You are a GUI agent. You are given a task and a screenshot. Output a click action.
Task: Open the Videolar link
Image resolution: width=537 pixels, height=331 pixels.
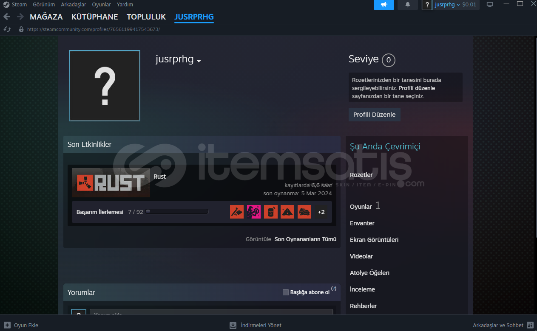coord(361,256)
